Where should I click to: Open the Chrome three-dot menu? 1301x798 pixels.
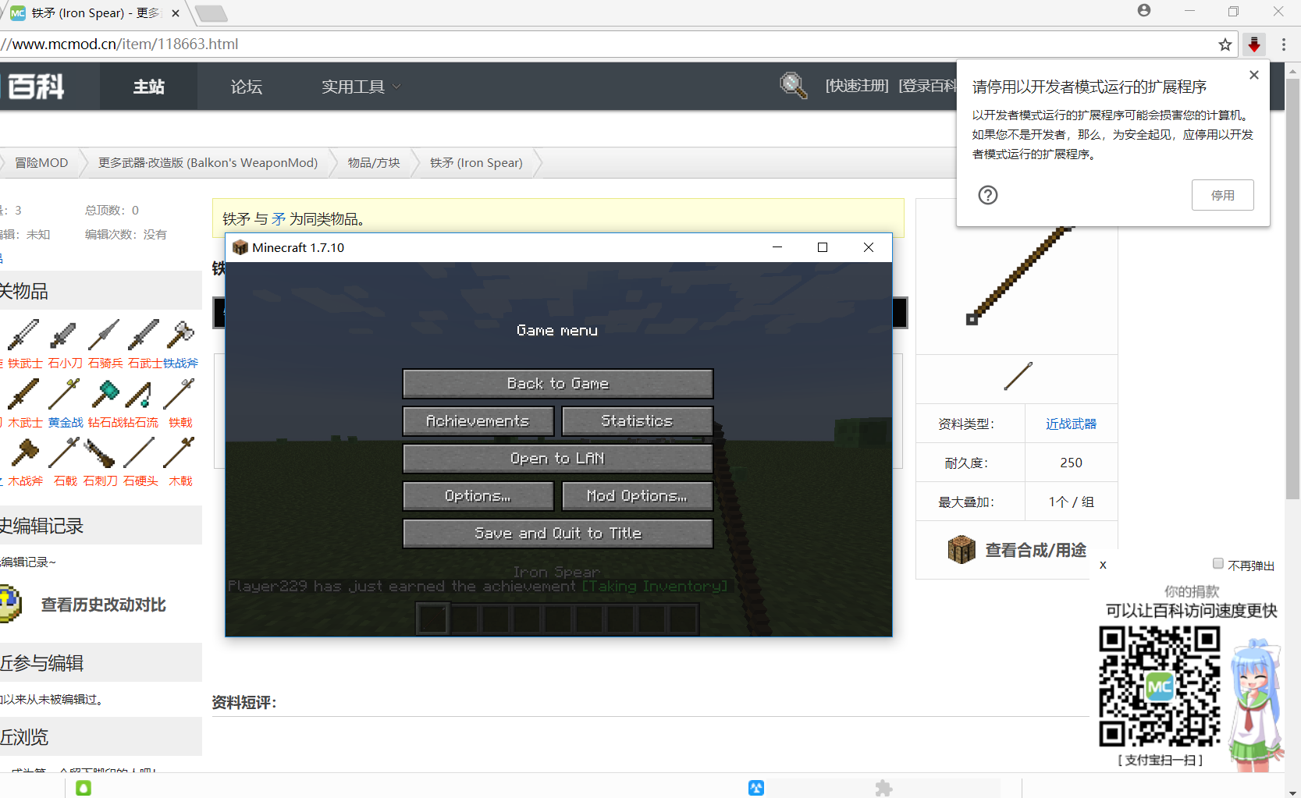(x=1284, y=44)
